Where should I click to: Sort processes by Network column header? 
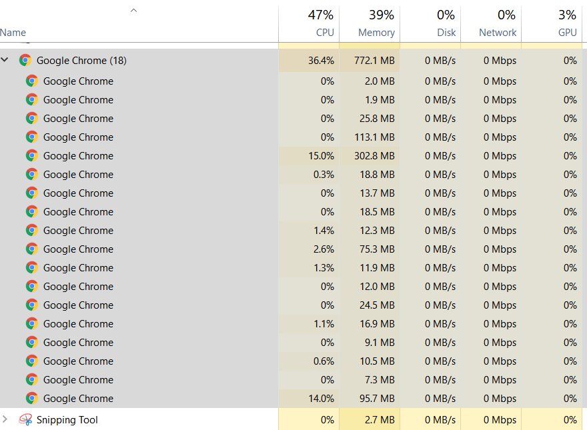coord(491,23)
